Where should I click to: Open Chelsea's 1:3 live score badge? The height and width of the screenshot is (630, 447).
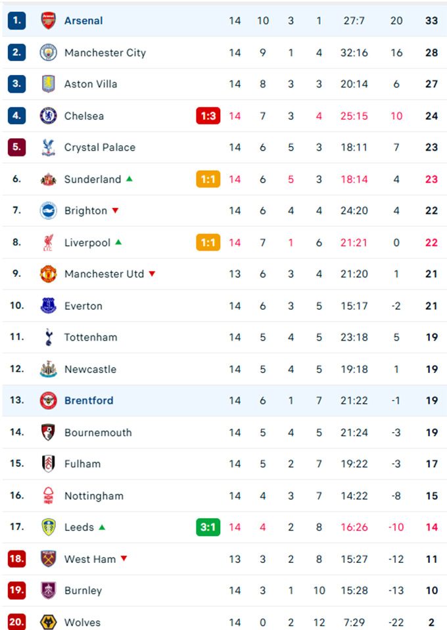coord(208,116)
